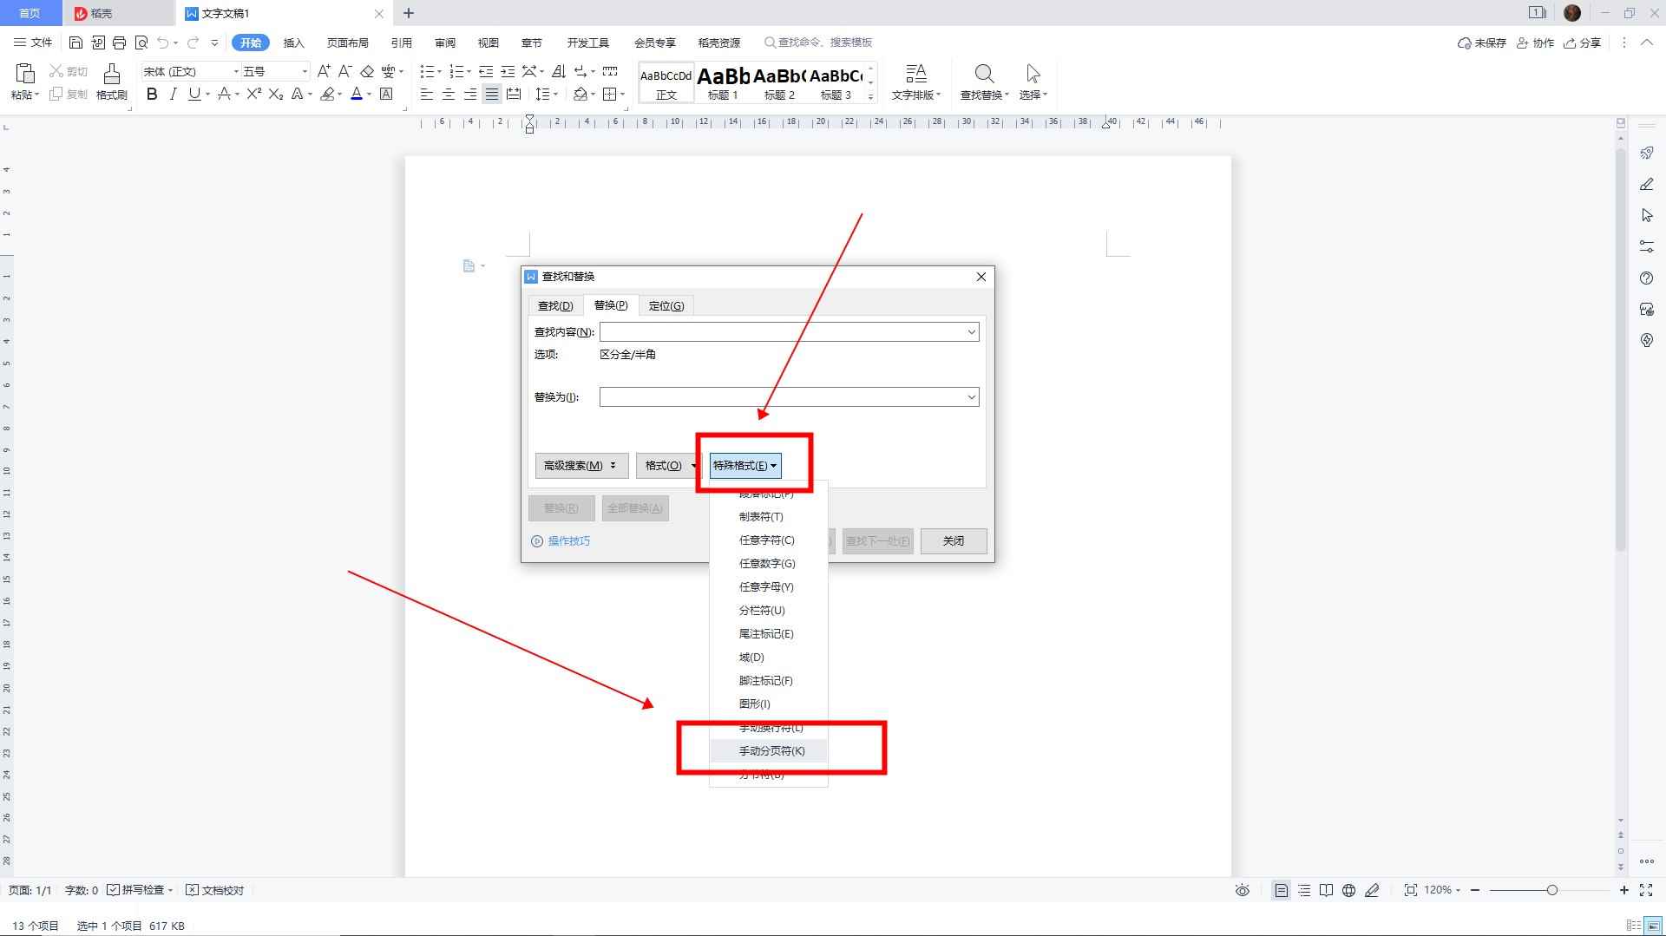Apply italic formatting

(x=173, y=95)
